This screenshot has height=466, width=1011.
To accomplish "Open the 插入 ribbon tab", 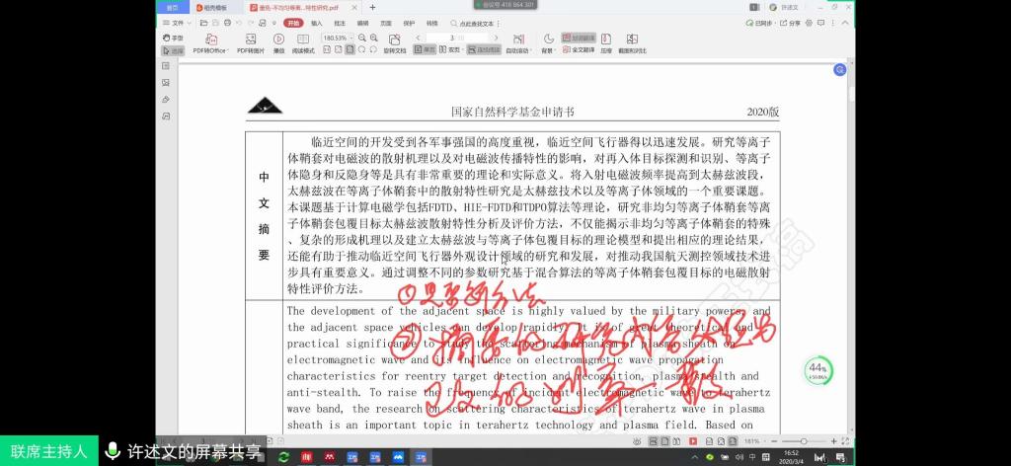I will [x=317, y=22].
